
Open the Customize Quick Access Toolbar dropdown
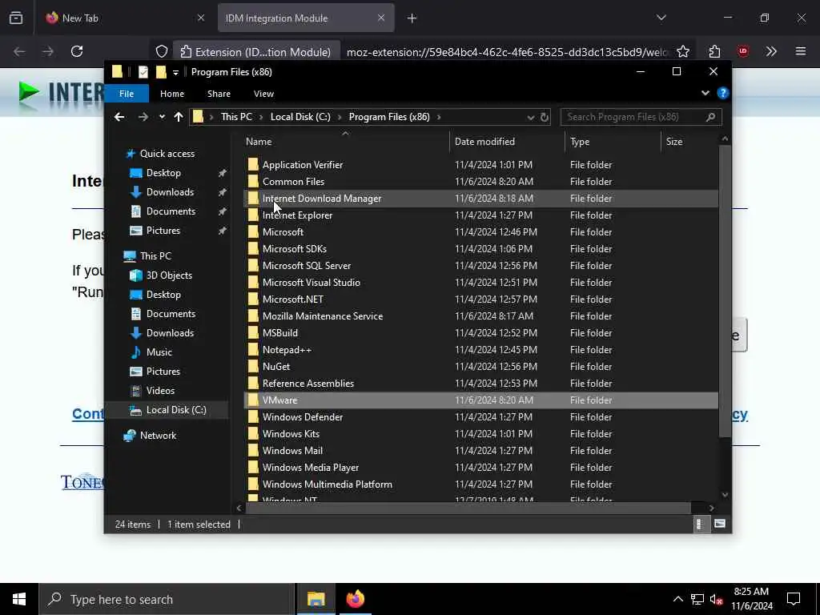pos(175,72)
